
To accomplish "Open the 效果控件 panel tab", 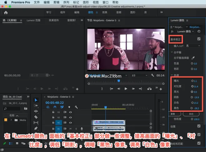I will [54, 20].
